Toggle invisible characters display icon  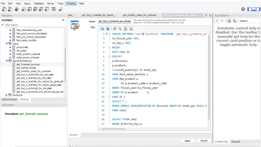126,29
